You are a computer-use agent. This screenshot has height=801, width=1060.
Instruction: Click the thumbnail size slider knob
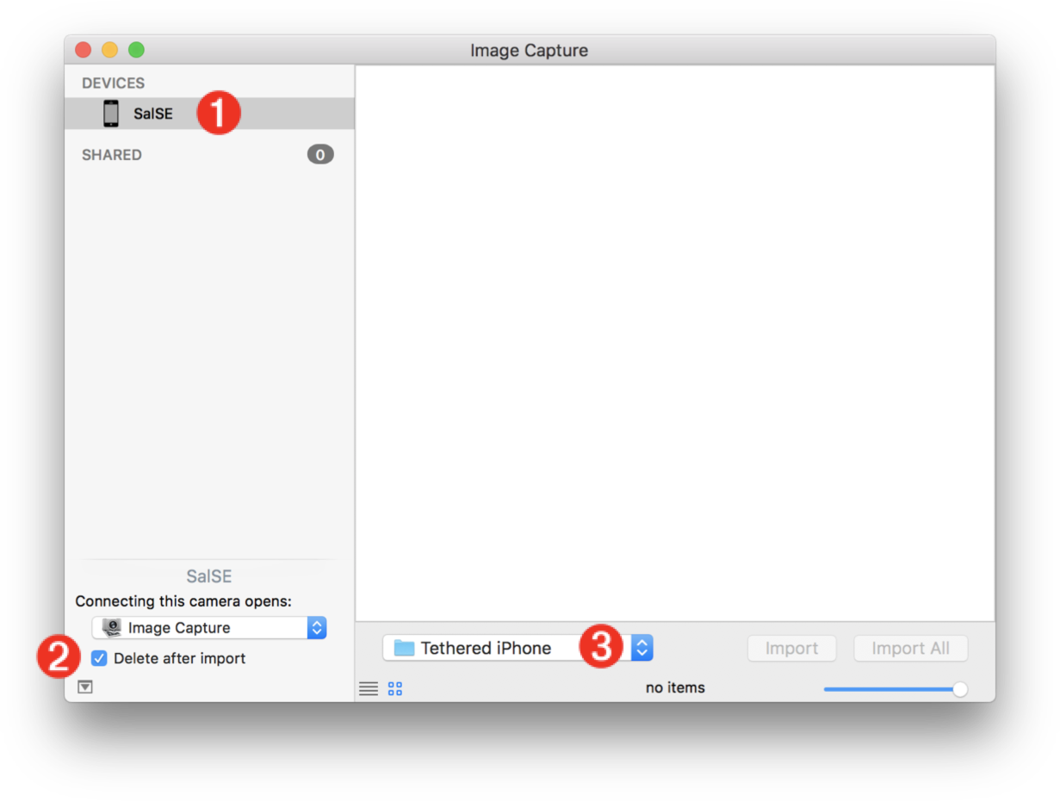tap(960, 689)
